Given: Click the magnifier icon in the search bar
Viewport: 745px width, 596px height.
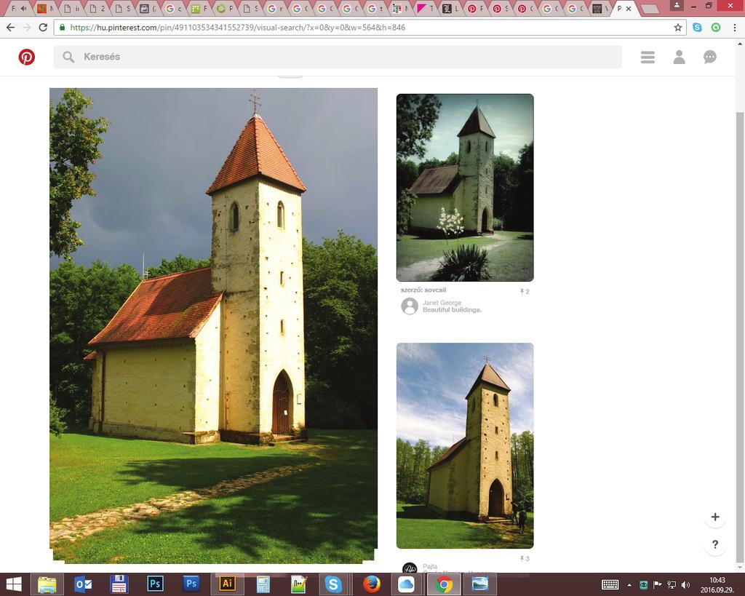Looking at the screenshot, I should [68, 57].
